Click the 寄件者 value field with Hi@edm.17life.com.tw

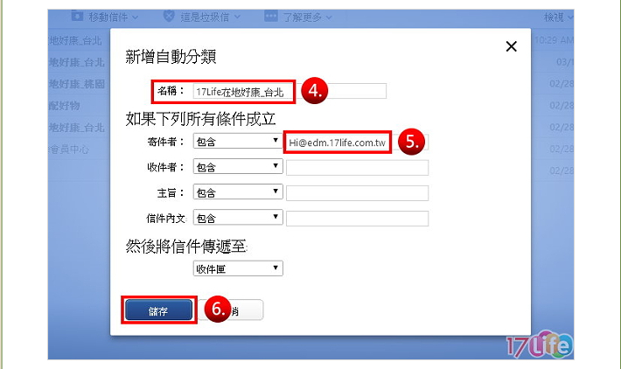tap(357, 143)
